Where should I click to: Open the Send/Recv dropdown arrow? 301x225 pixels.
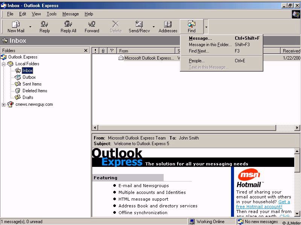click(x=154, y=27)
